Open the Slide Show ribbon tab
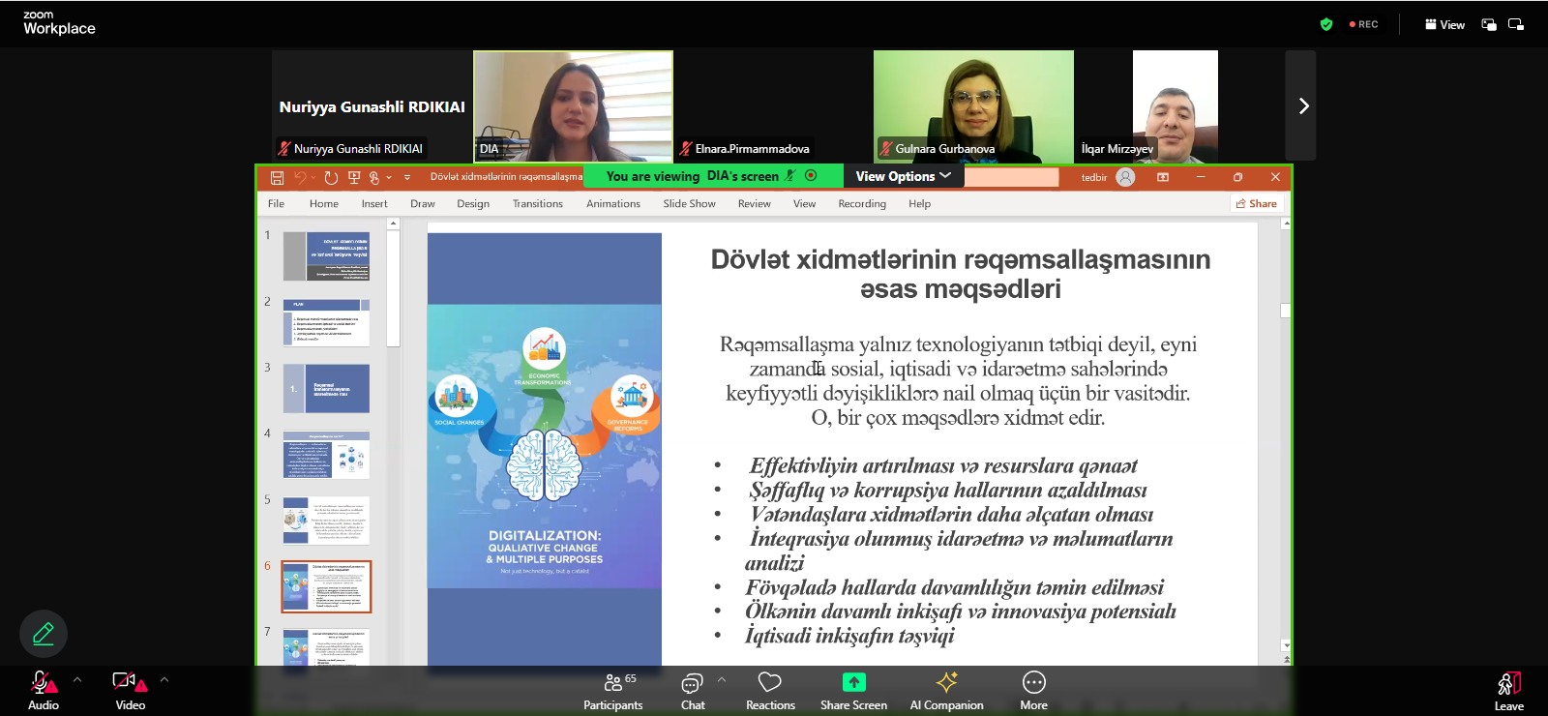 [689, 204]
